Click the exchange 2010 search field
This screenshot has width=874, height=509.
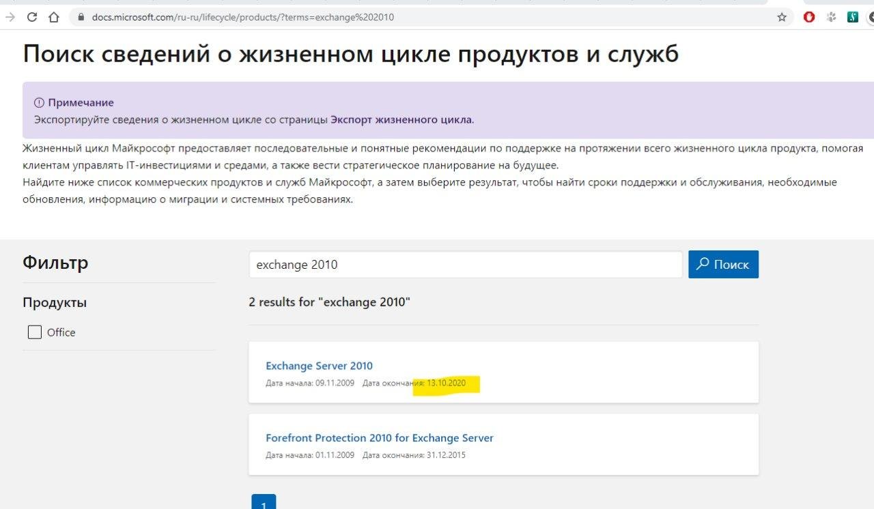[x=466, y=265]
